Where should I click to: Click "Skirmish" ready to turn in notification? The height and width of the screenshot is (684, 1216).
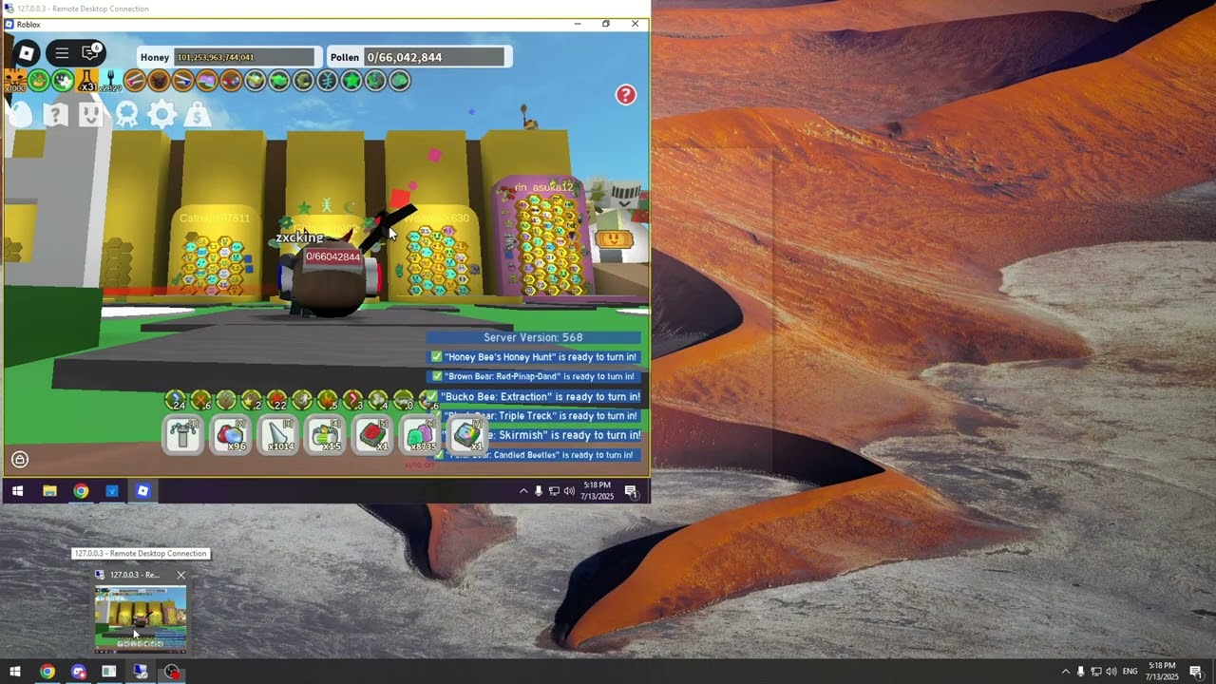coord(542,435)
